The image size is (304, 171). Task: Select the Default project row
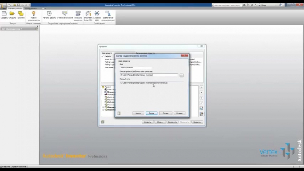tap(108, 57)
